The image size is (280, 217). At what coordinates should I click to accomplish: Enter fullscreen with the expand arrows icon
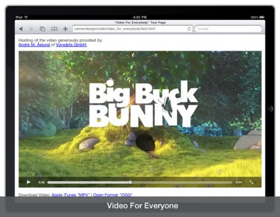coord(251,182)
